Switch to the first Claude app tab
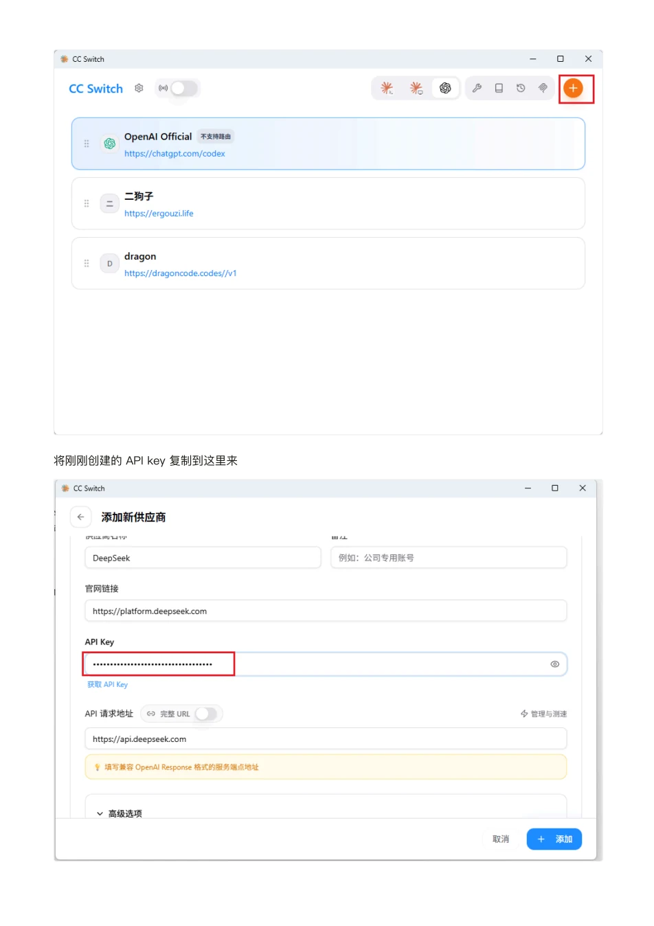 387,88
